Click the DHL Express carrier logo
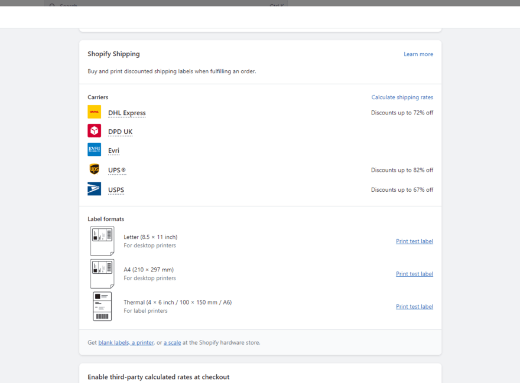The width and height of the screenshot is (520, 383). (94, 112)
